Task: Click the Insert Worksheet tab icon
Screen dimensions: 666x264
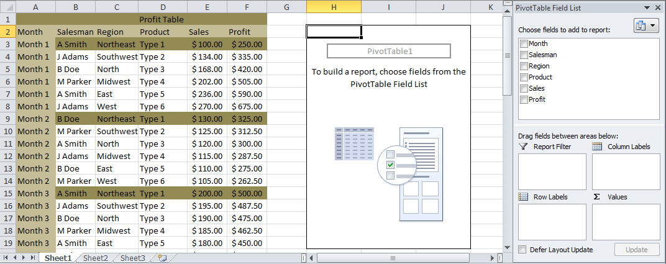Action: 162,258
